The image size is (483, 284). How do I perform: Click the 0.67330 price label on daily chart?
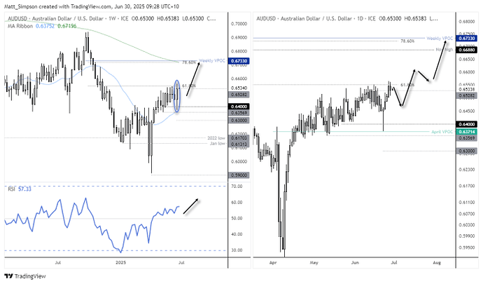click(x=467, y=39)
